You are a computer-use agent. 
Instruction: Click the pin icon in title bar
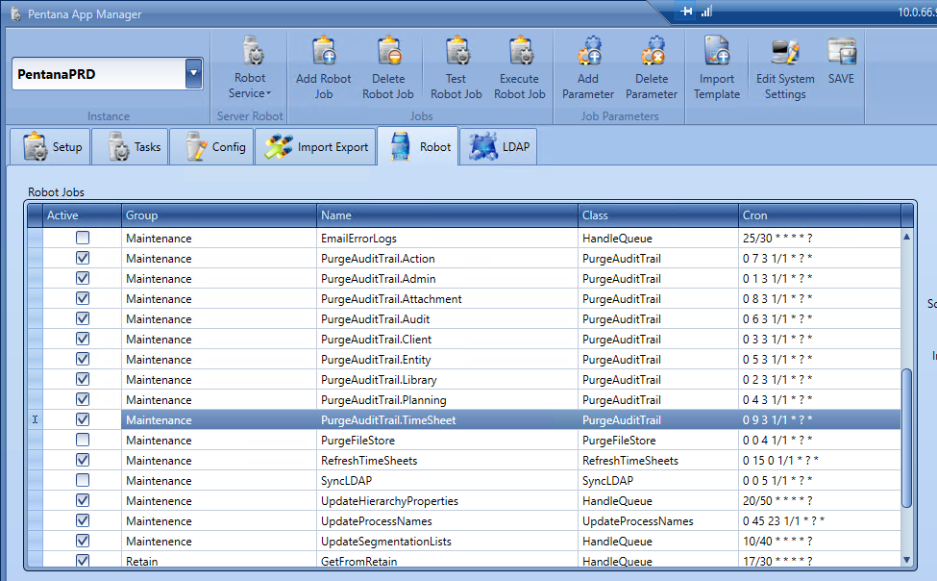[x=686, y=12]
